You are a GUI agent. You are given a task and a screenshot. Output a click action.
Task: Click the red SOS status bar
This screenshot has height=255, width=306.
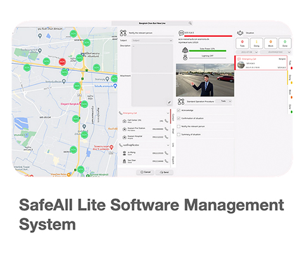tap(208, 36)
